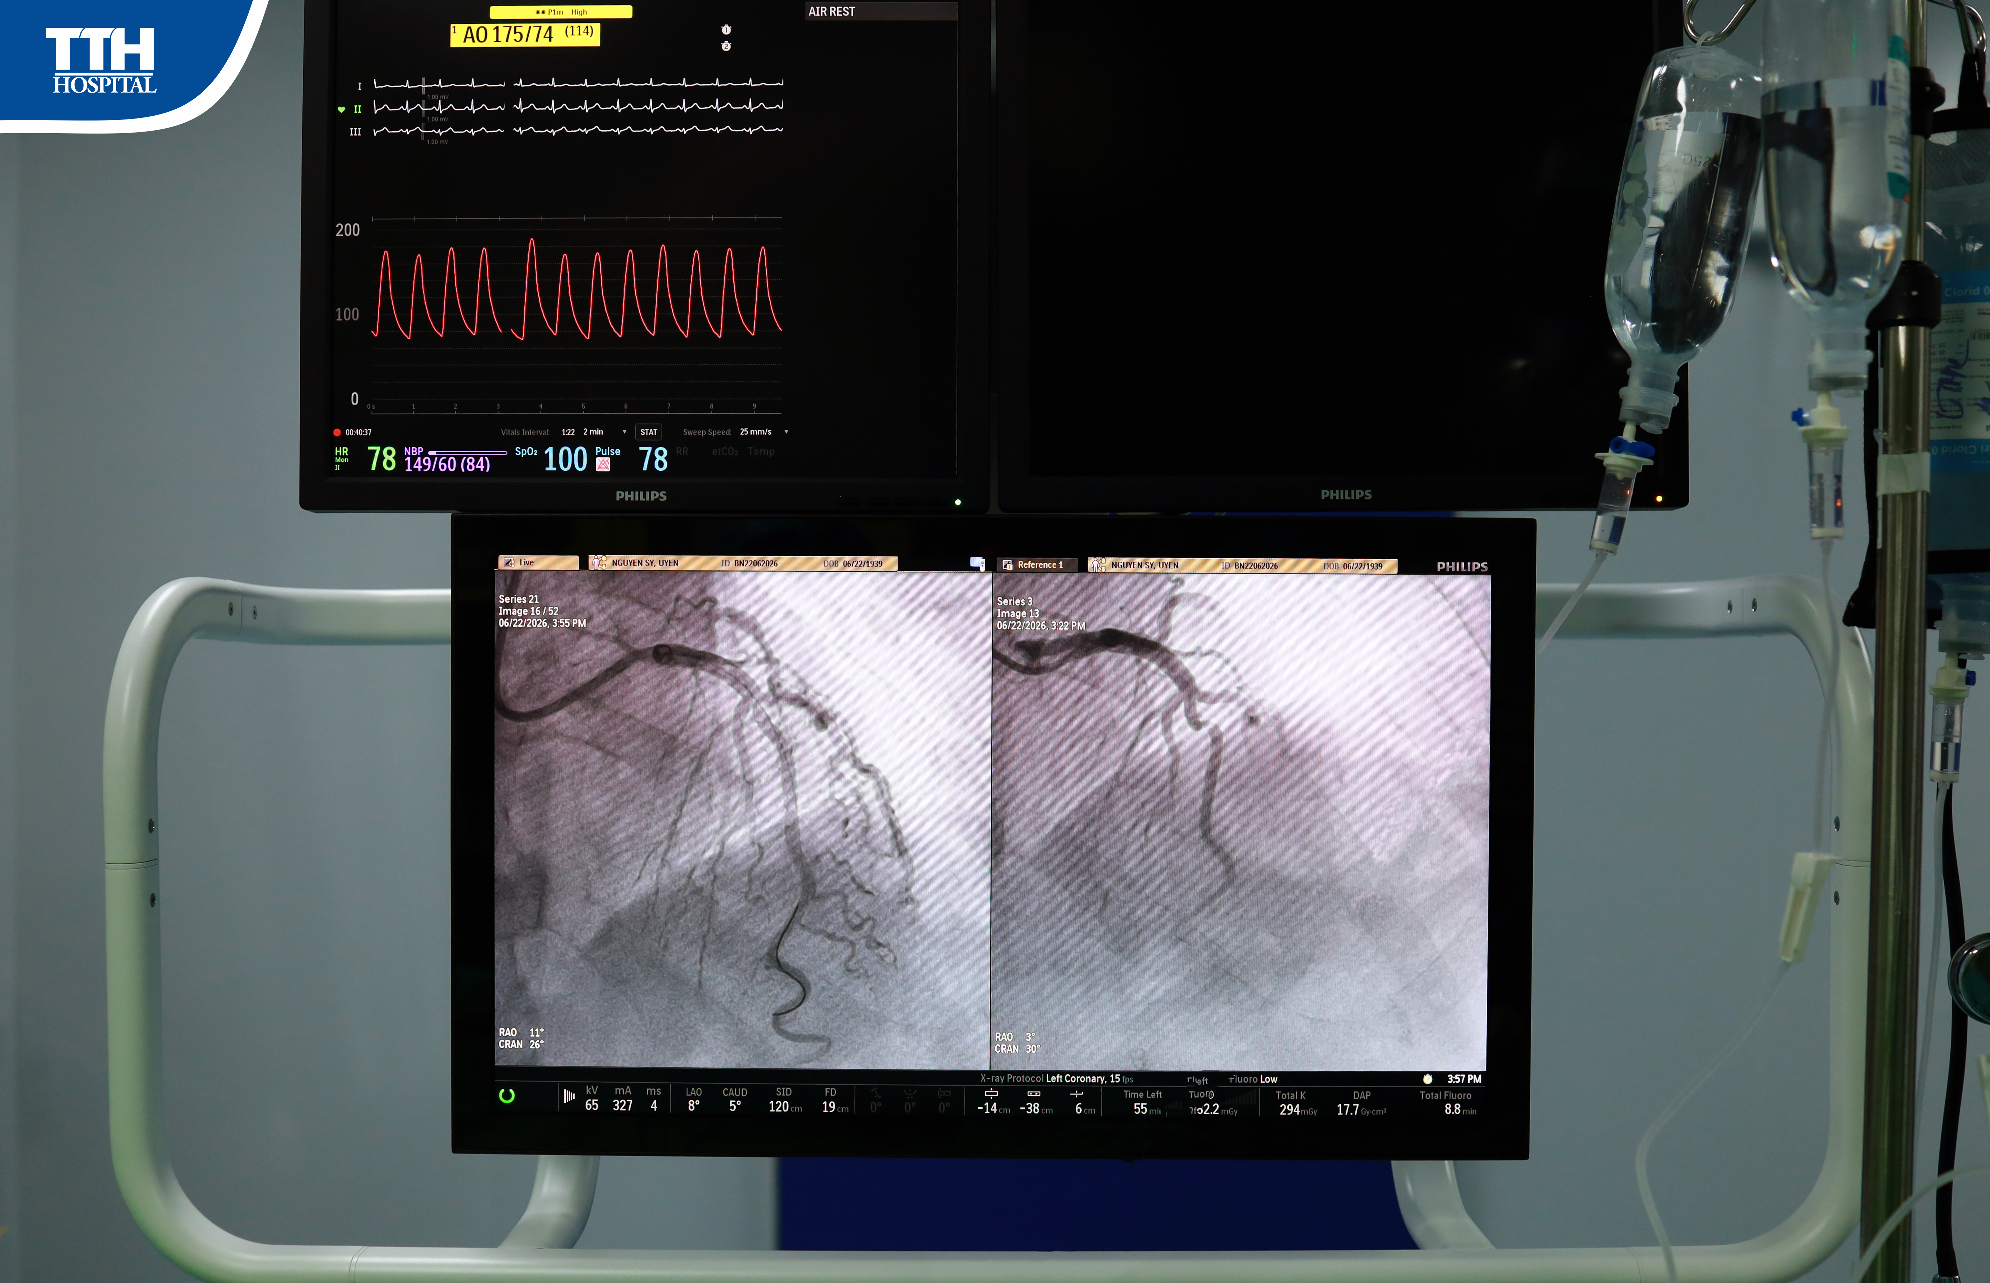The width and height of the screenshot is (1990, 1283).
Task: Click the table position icon above -14 cm
Action: (992, 1093)
